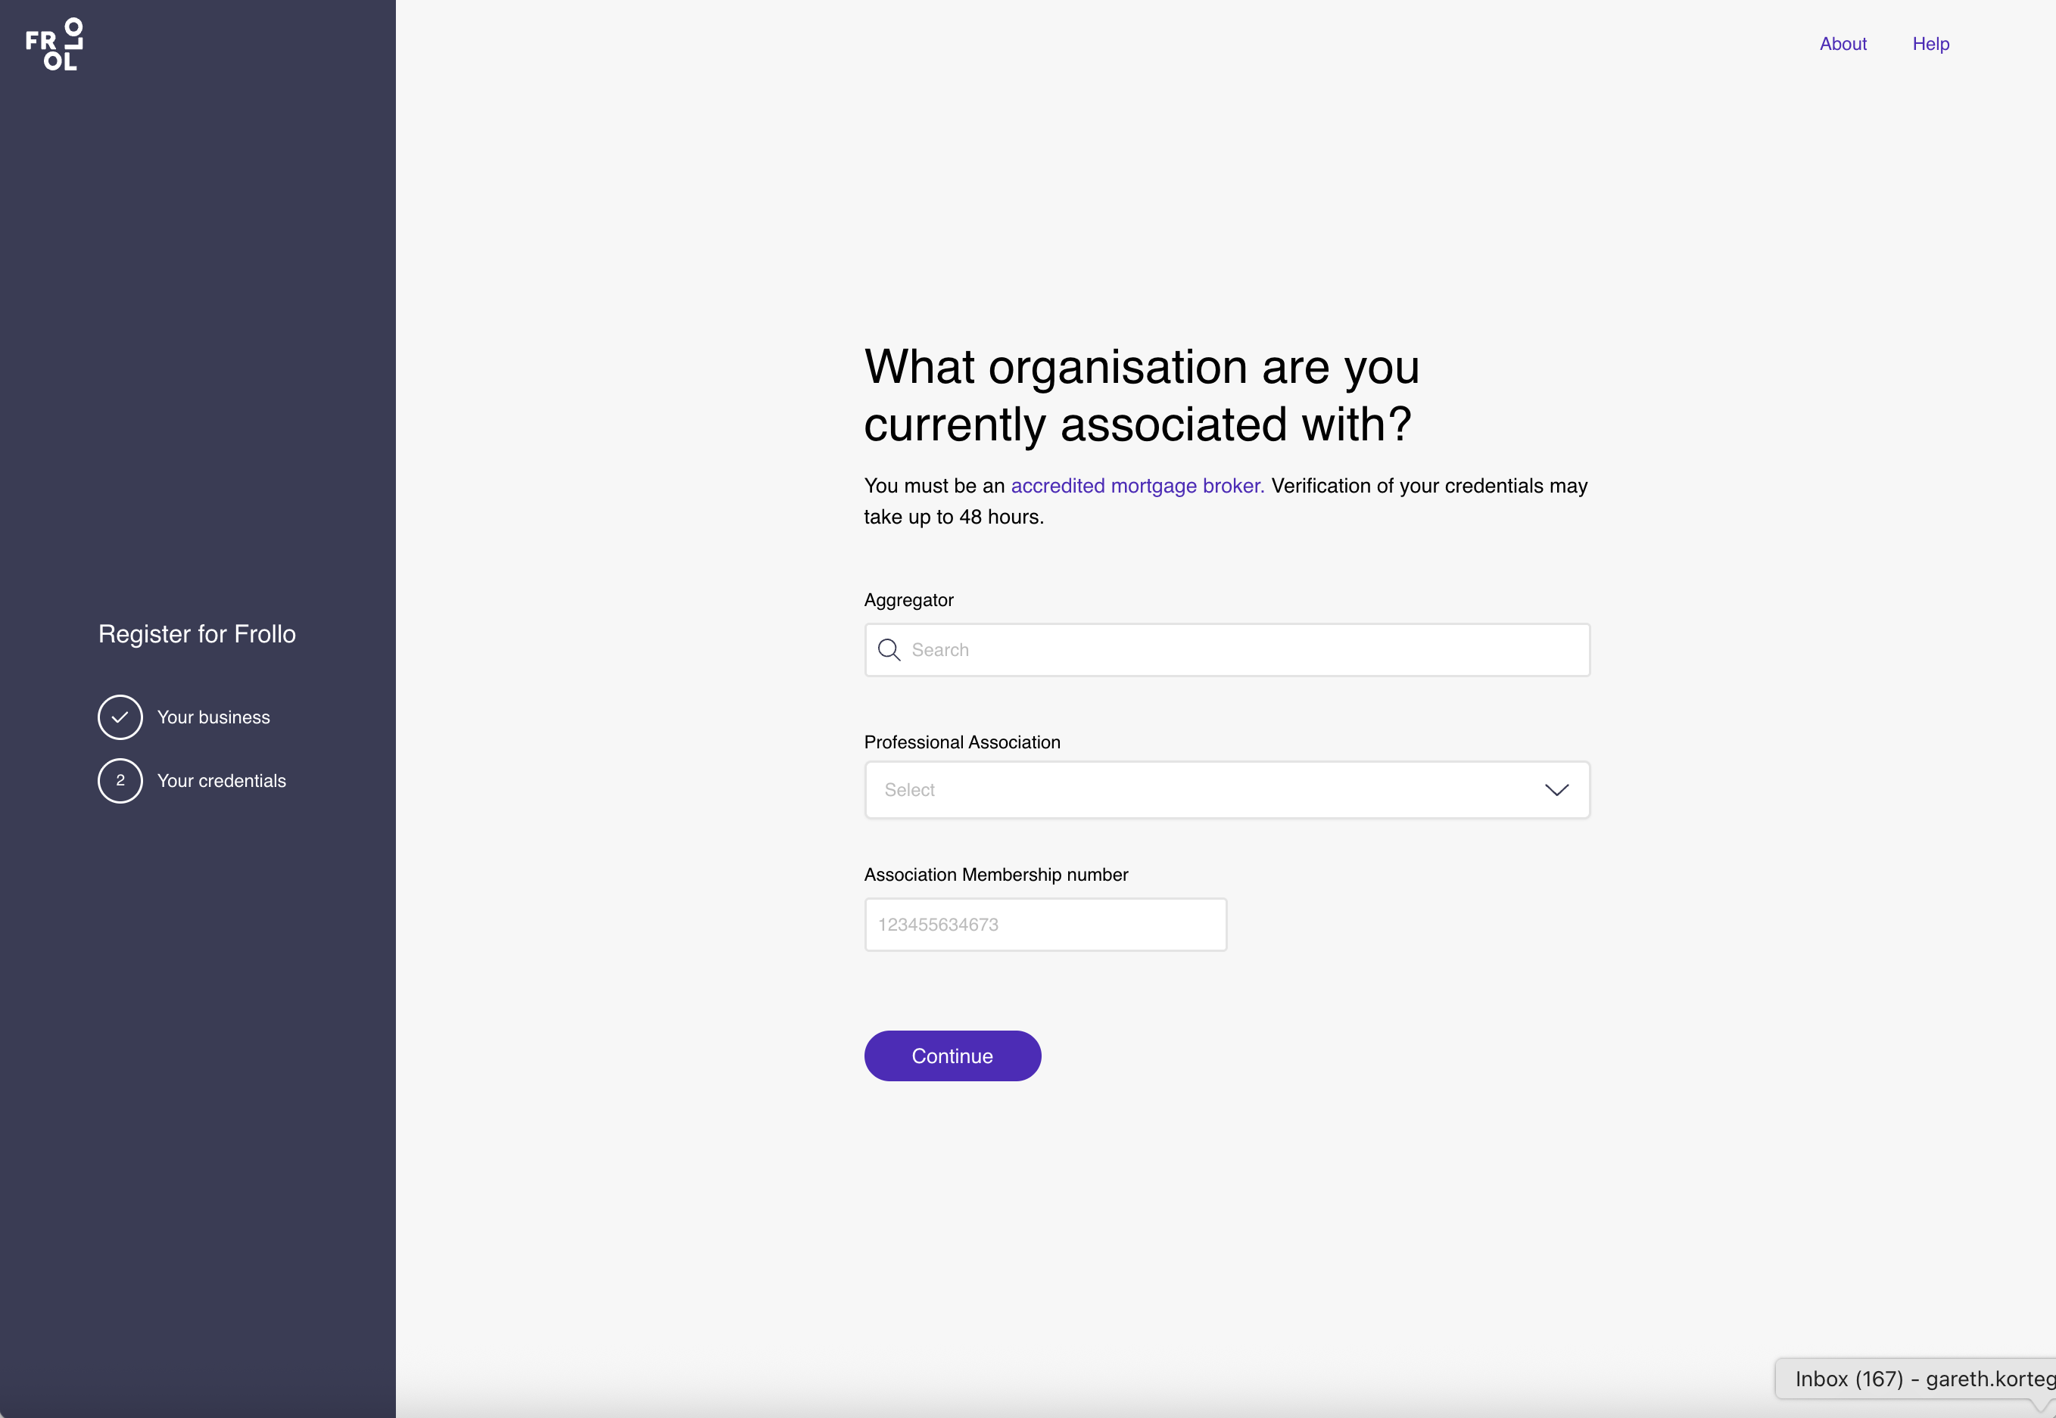Click the dropdown chevron arrow

click(1556, 790)
